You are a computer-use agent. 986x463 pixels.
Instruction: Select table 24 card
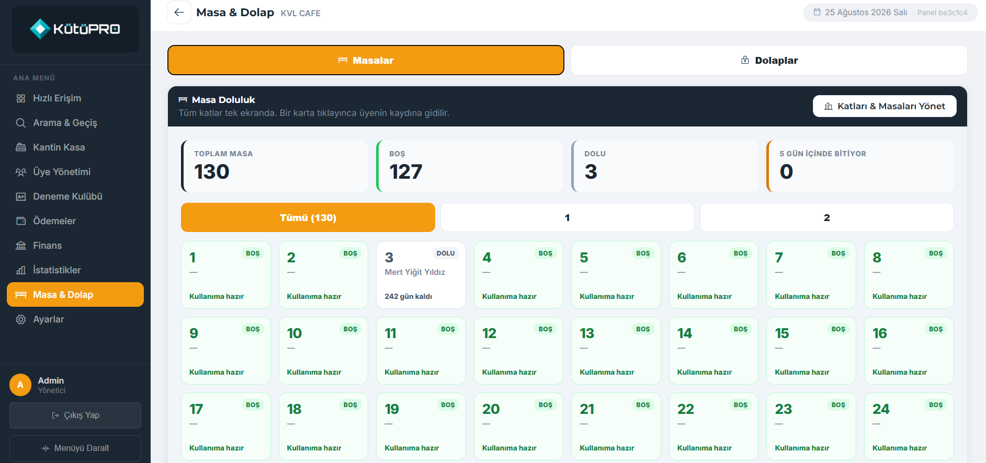click(909, 426)
